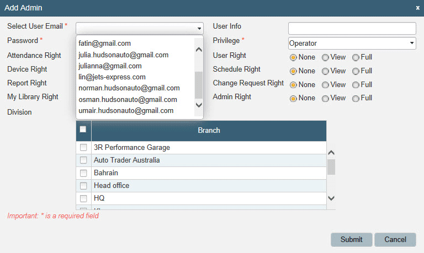Screen dimensions: 424x253
Task: Set Schedule Right to View
Action: [x=325, y=71]
